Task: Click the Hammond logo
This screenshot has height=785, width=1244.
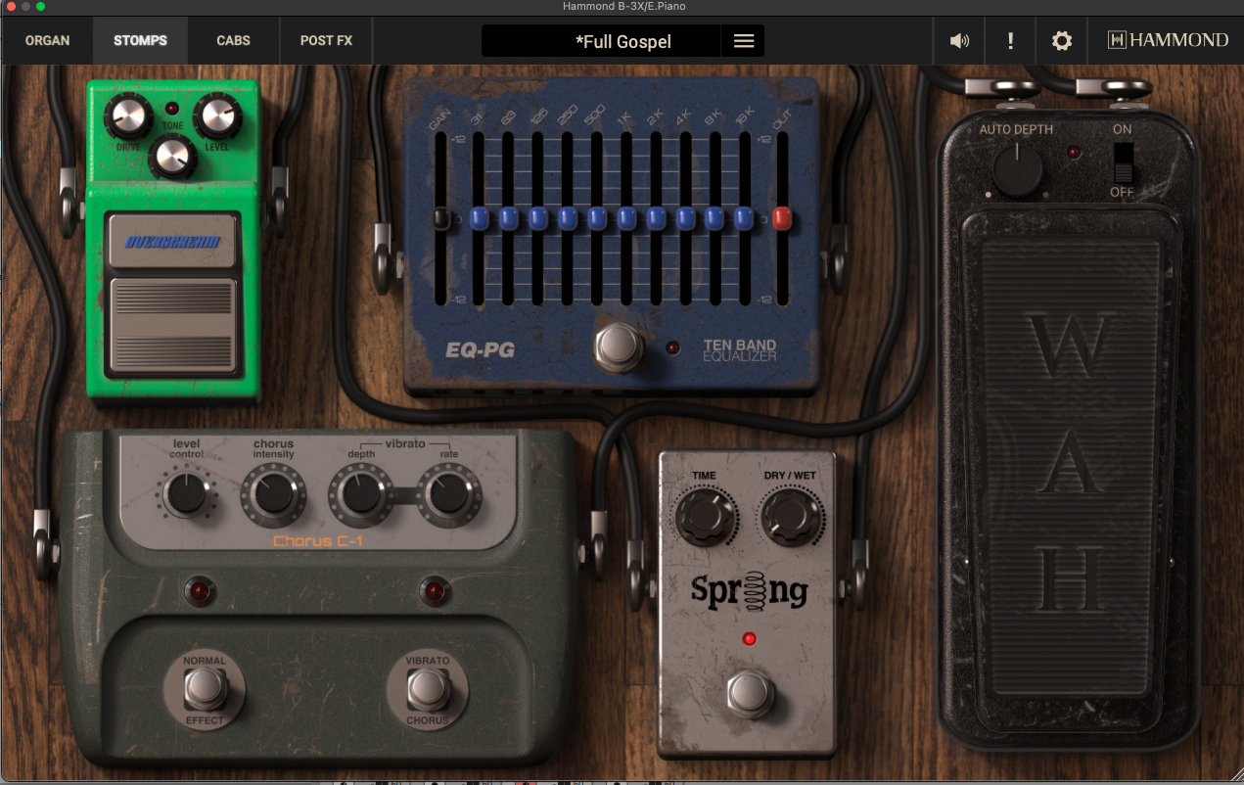Action: (1167, 40)
